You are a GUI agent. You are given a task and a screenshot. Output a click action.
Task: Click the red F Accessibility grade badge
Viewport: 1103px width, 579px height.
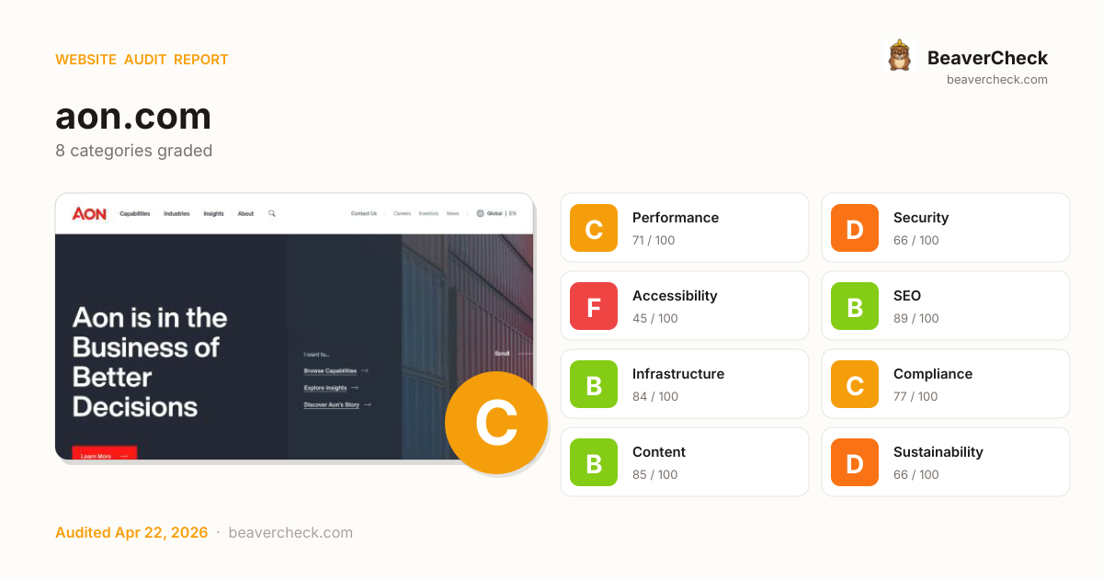coord(594,306)
